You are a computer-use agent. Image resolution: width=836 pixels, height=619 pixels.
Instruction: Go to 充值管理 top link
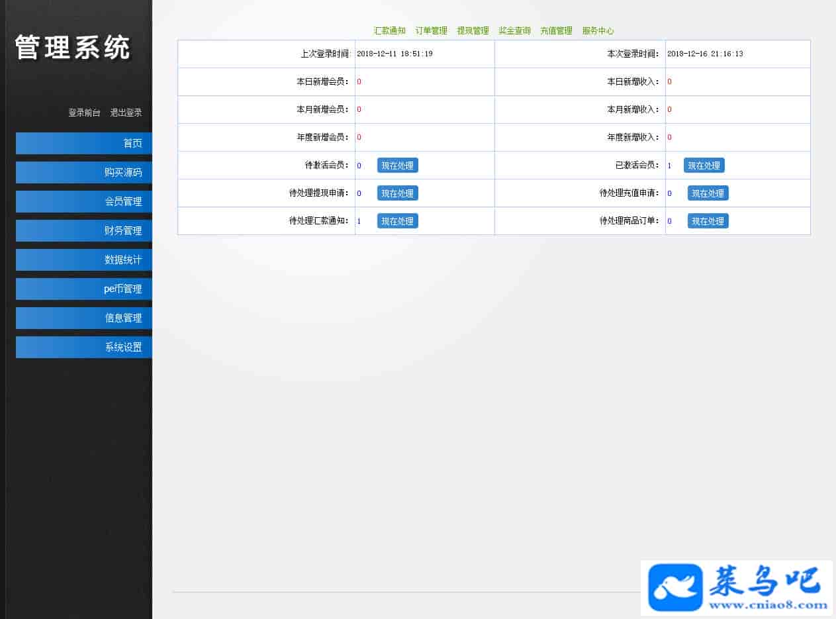point(557,30)
